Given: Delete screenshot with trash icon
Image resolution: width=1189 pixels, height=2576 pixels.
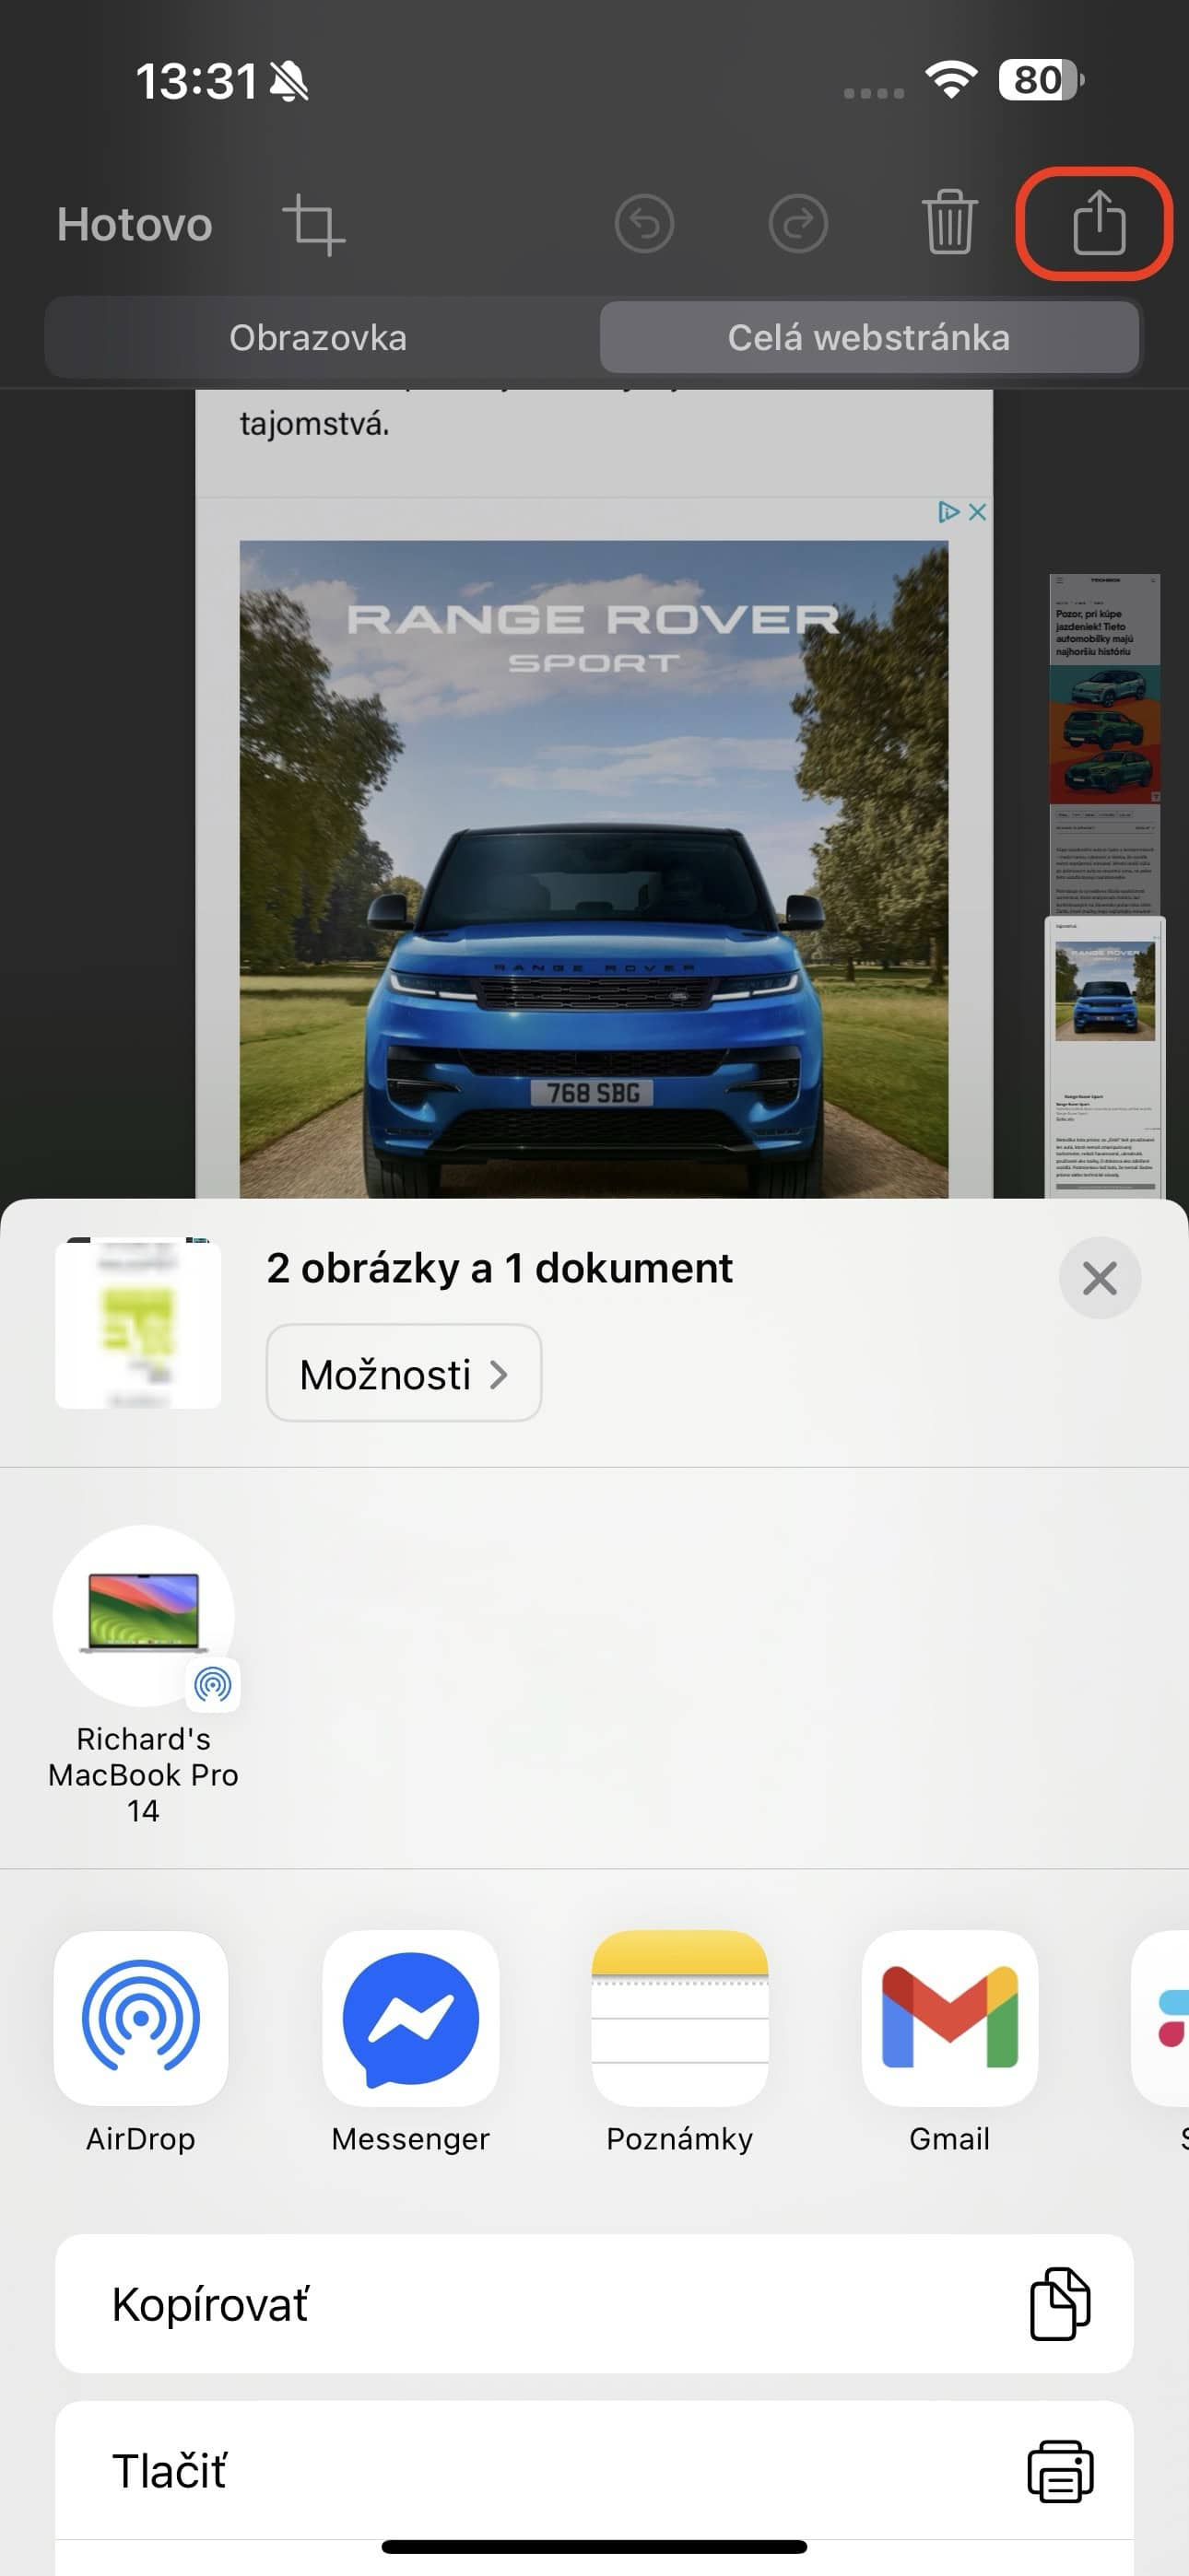Looking at the screenshot, I should tap(948, 222).
